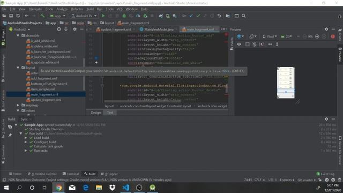343x193 pixels.
Task: Click the scroll-from-source target icon in Project panel
Action: (59, 29)
